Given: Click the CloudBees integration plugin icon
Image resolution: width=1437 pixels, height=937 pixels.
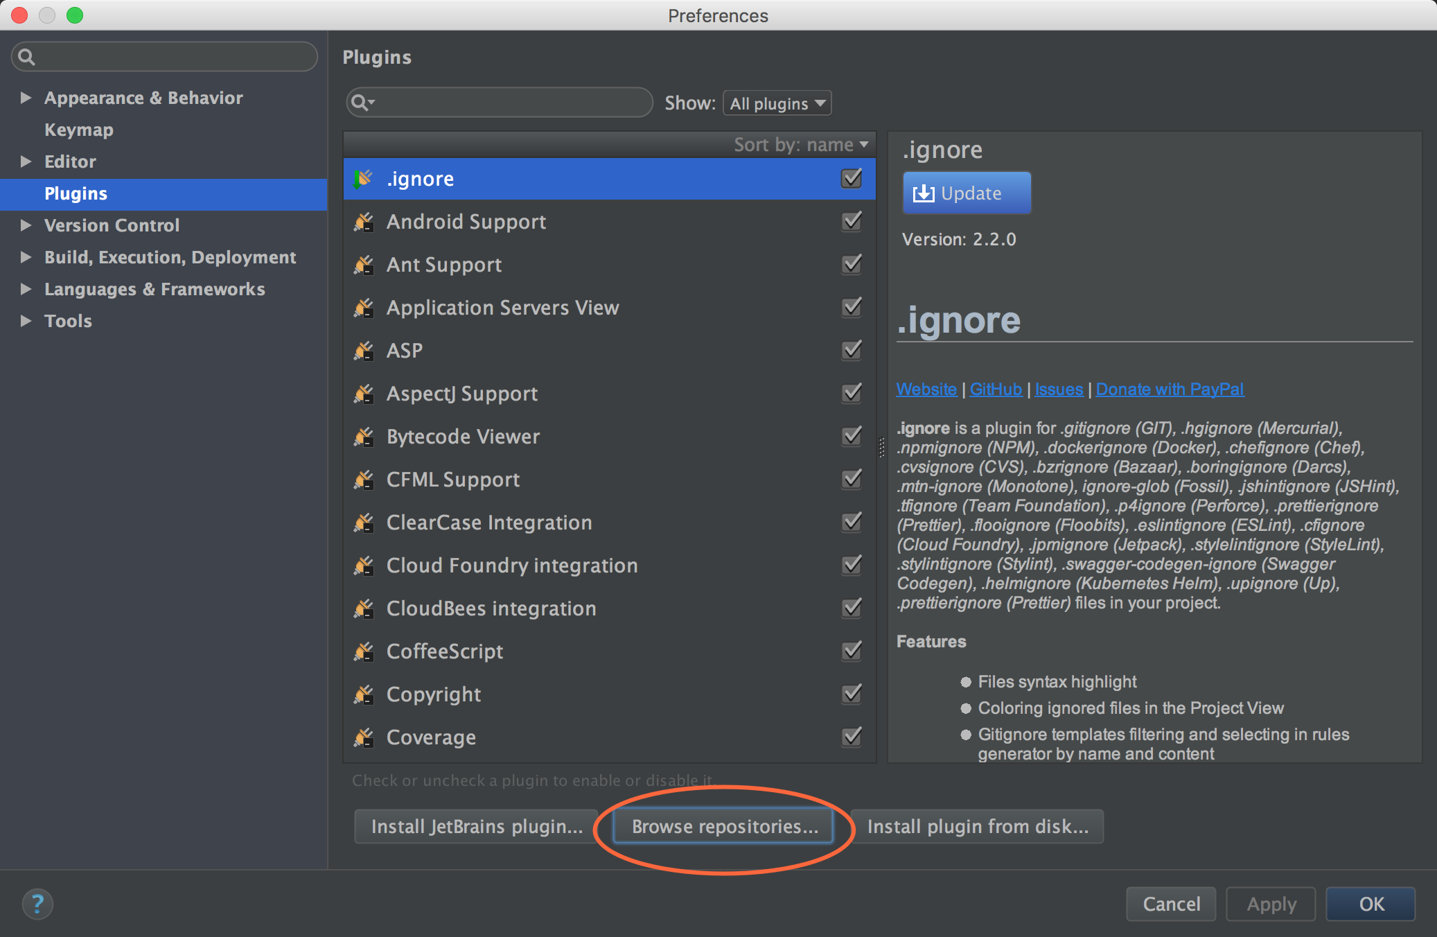Looking at the screenshot, I should point(364,607).
